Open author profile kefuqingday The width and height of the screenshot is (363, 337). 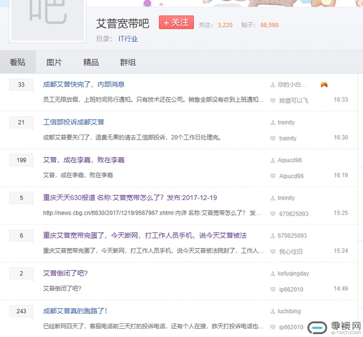(293, 274)
